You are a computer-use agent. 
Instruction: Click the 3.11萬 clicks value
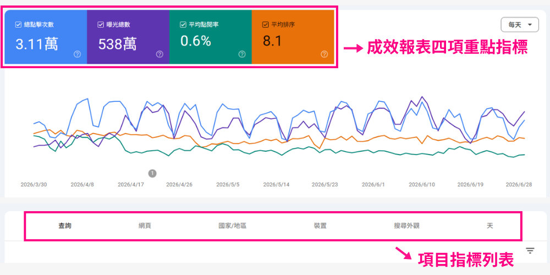37,44
